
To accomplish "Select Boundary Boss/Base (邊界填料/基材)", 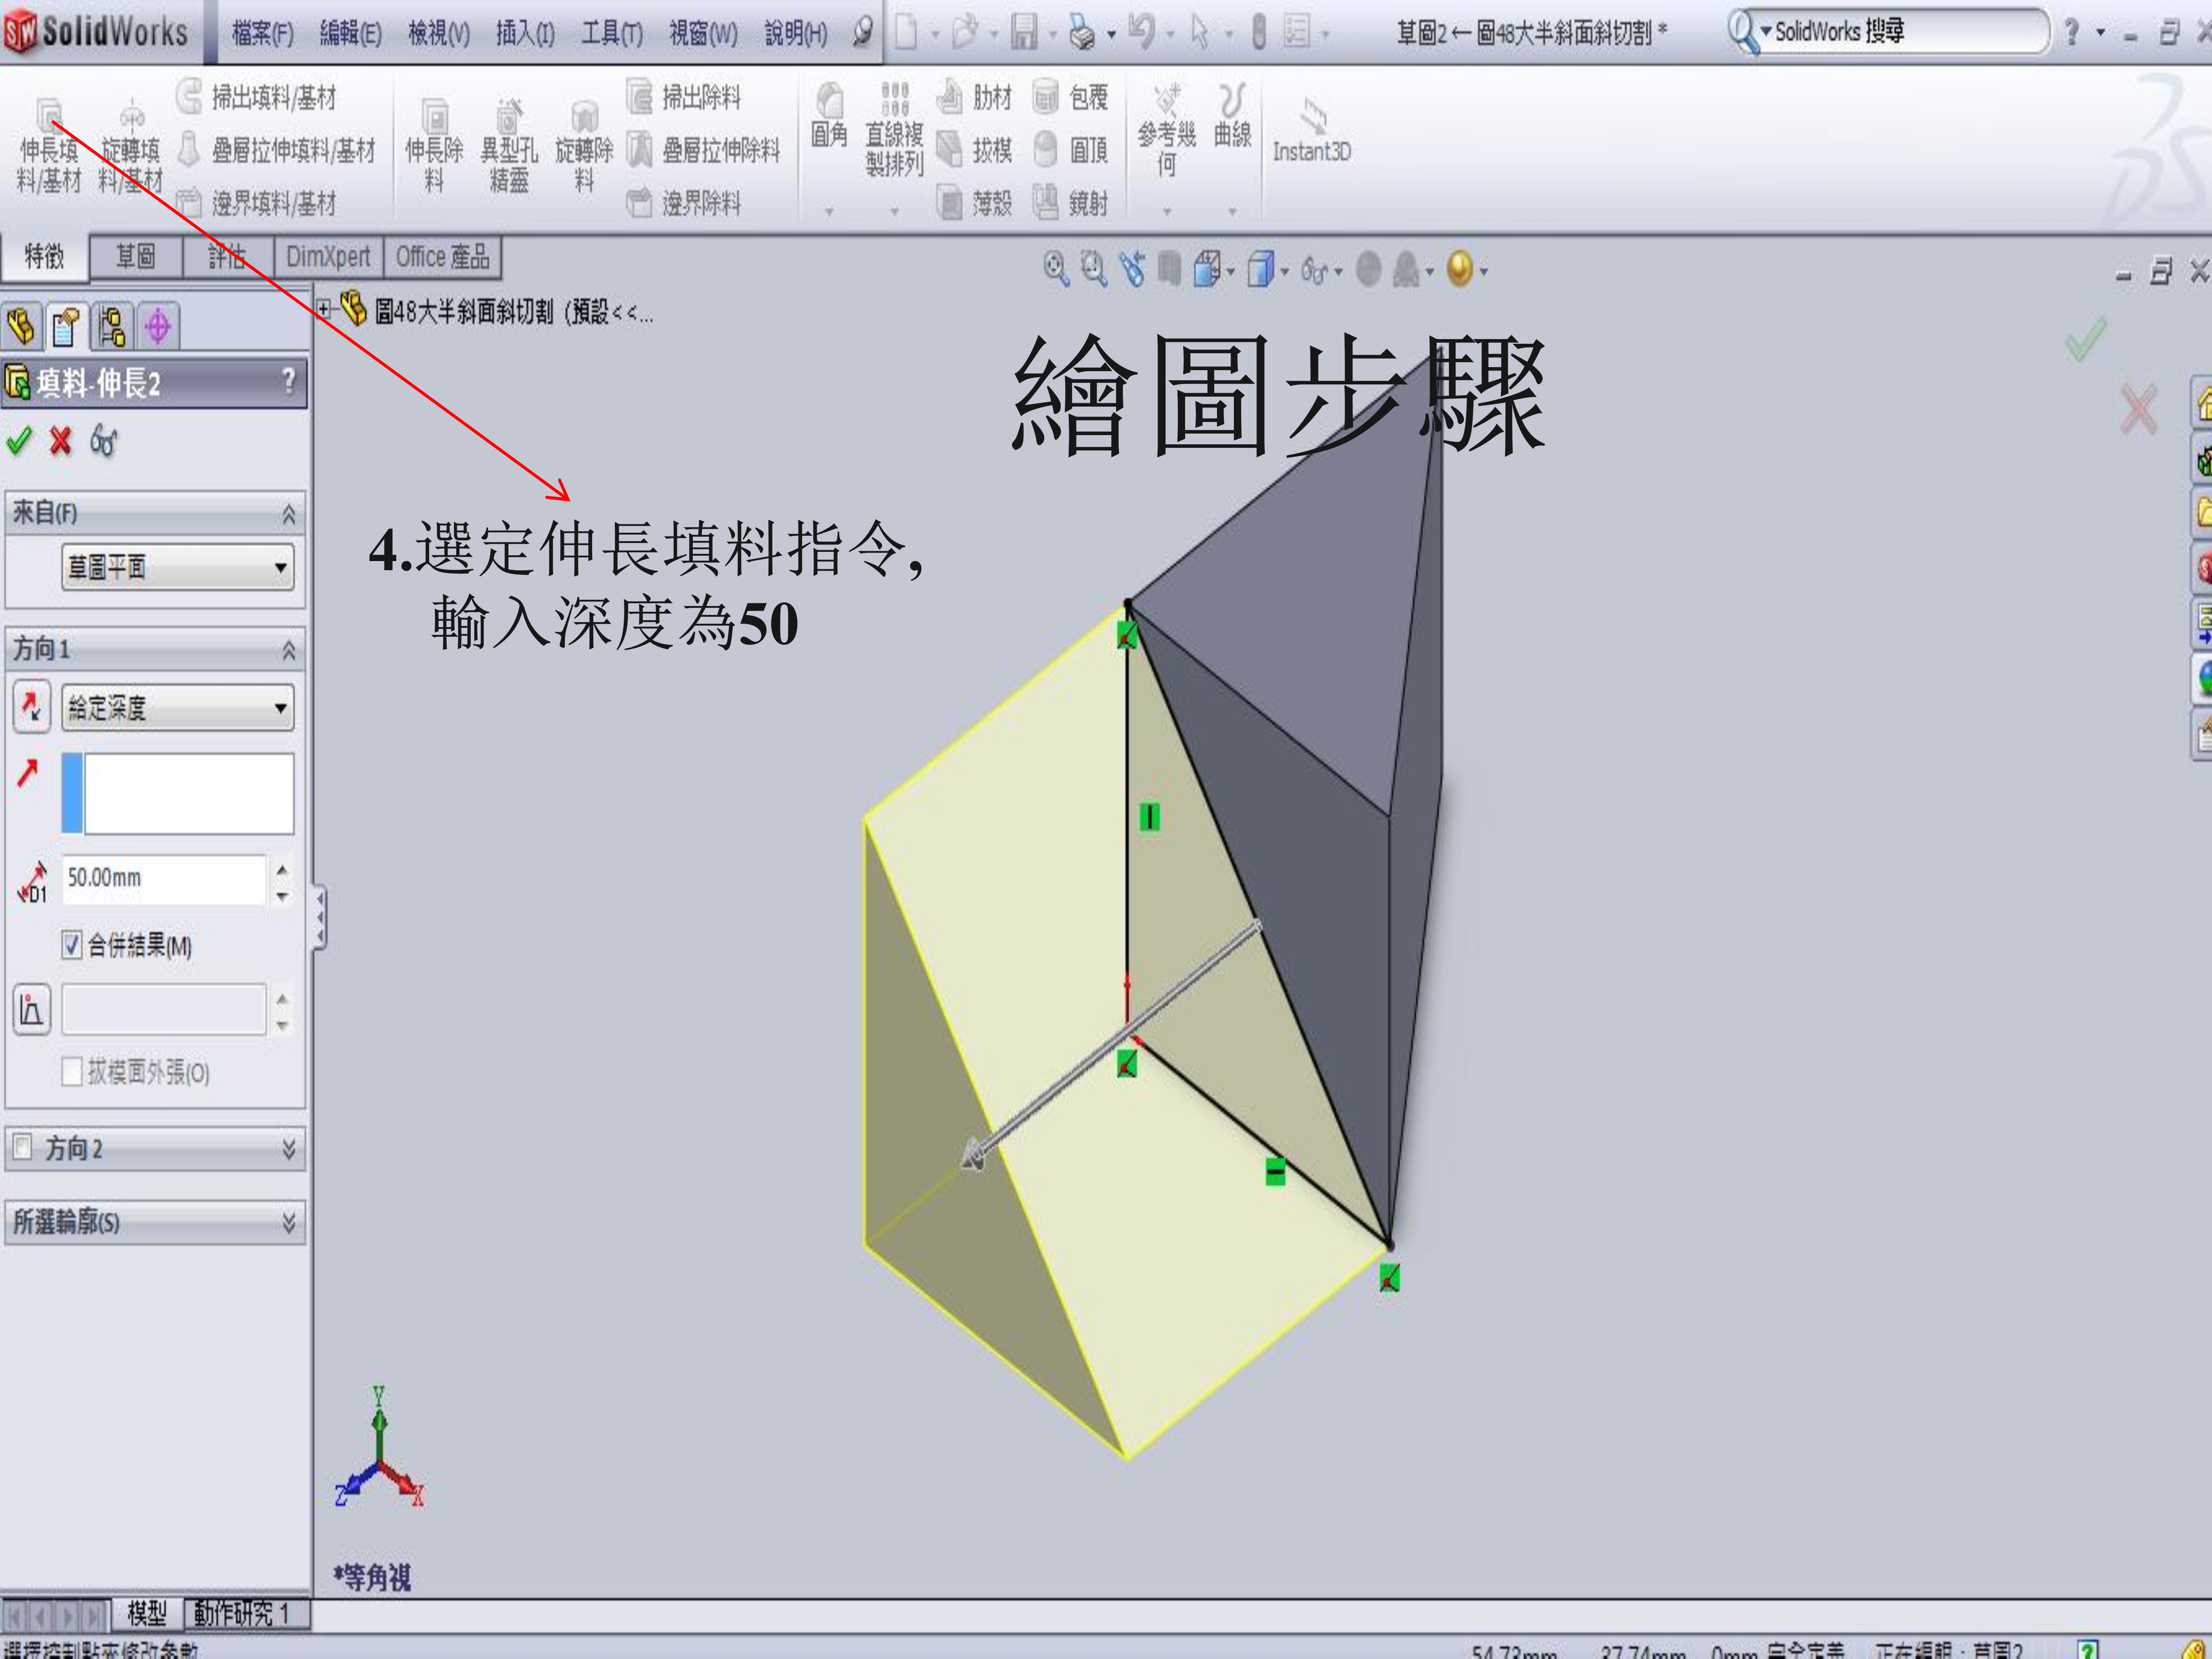I will (x=257, y=203).
